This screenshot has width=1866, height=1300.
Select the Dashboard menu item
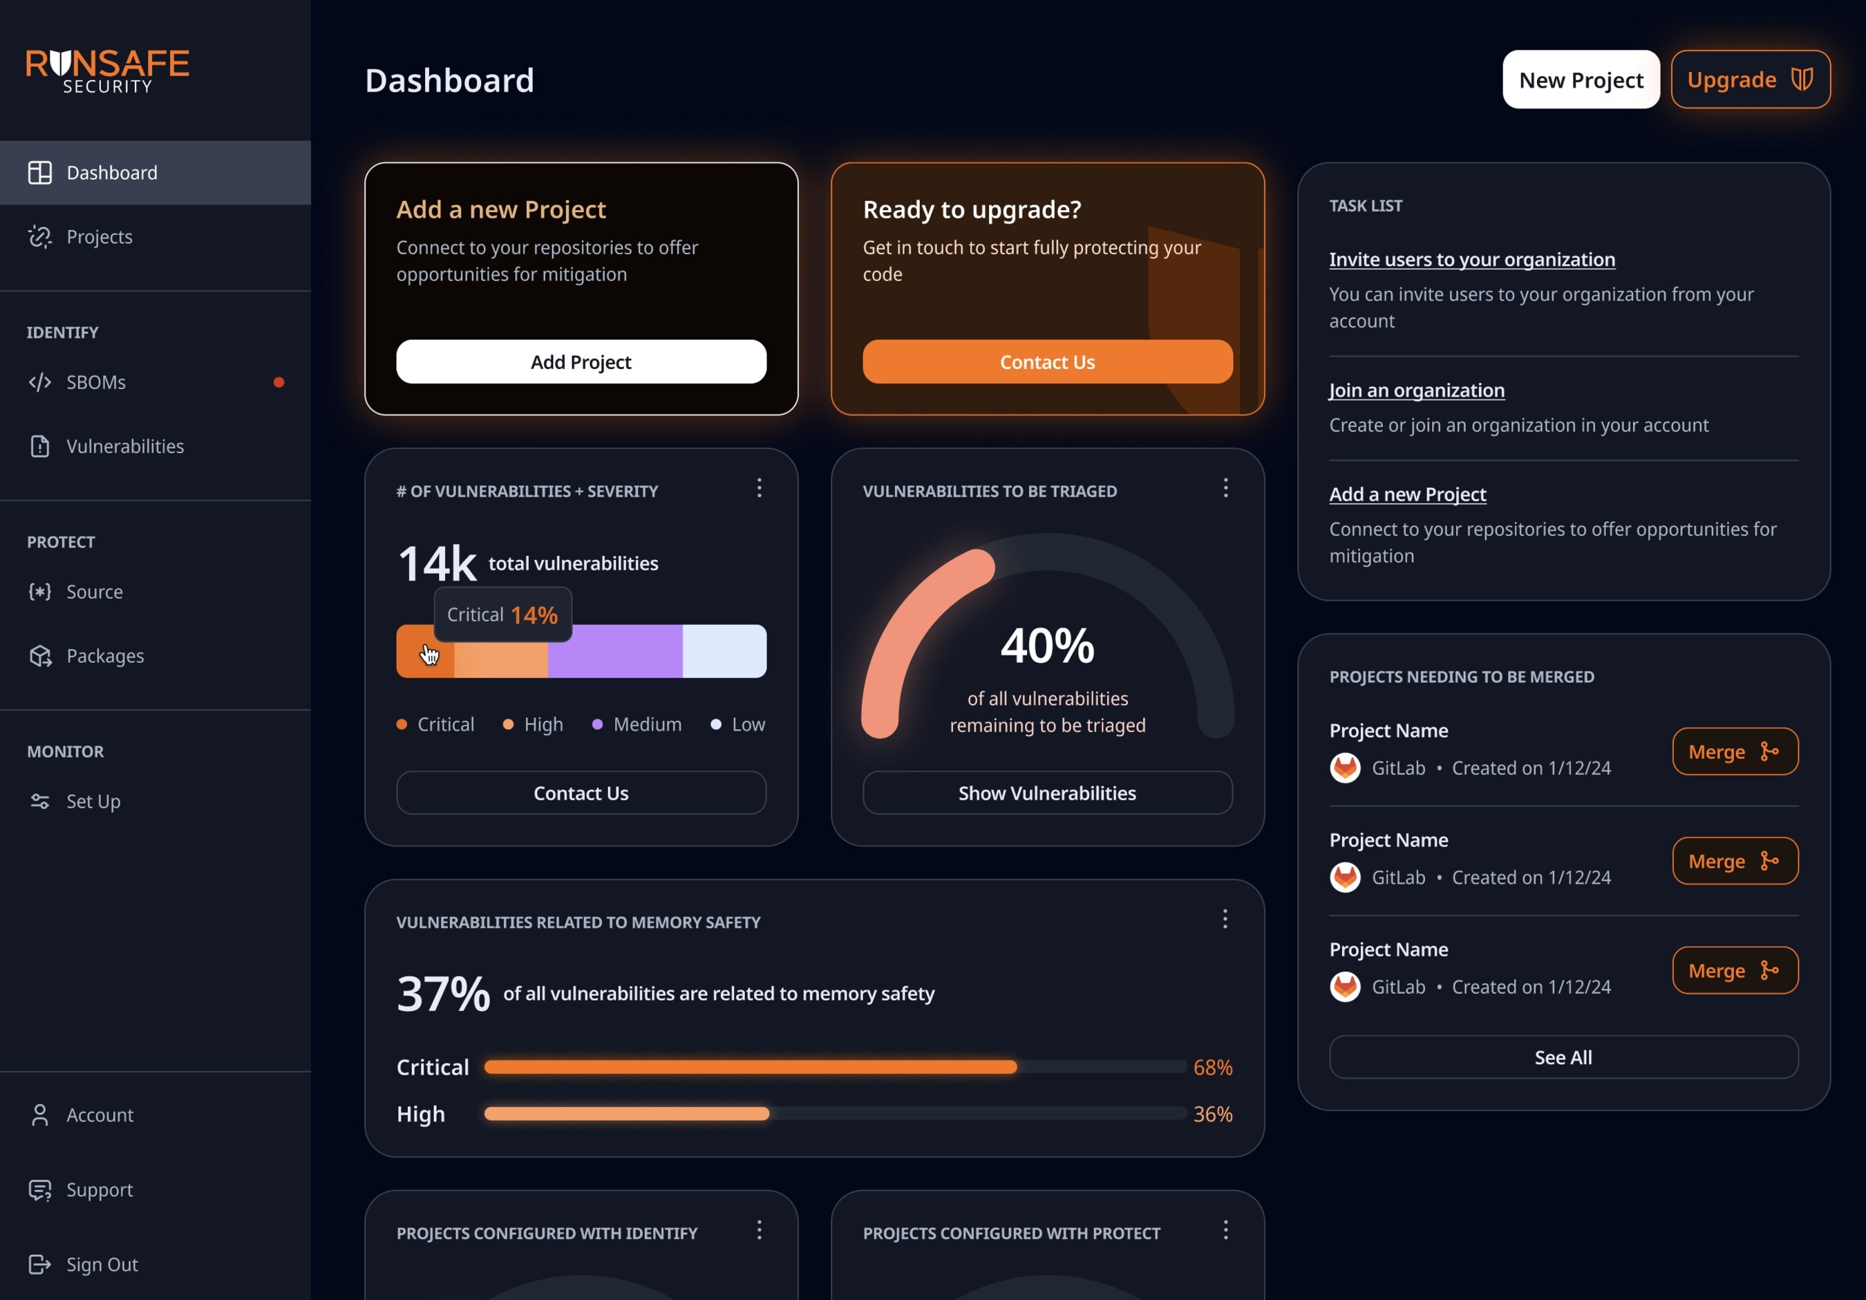pos(155,171)
